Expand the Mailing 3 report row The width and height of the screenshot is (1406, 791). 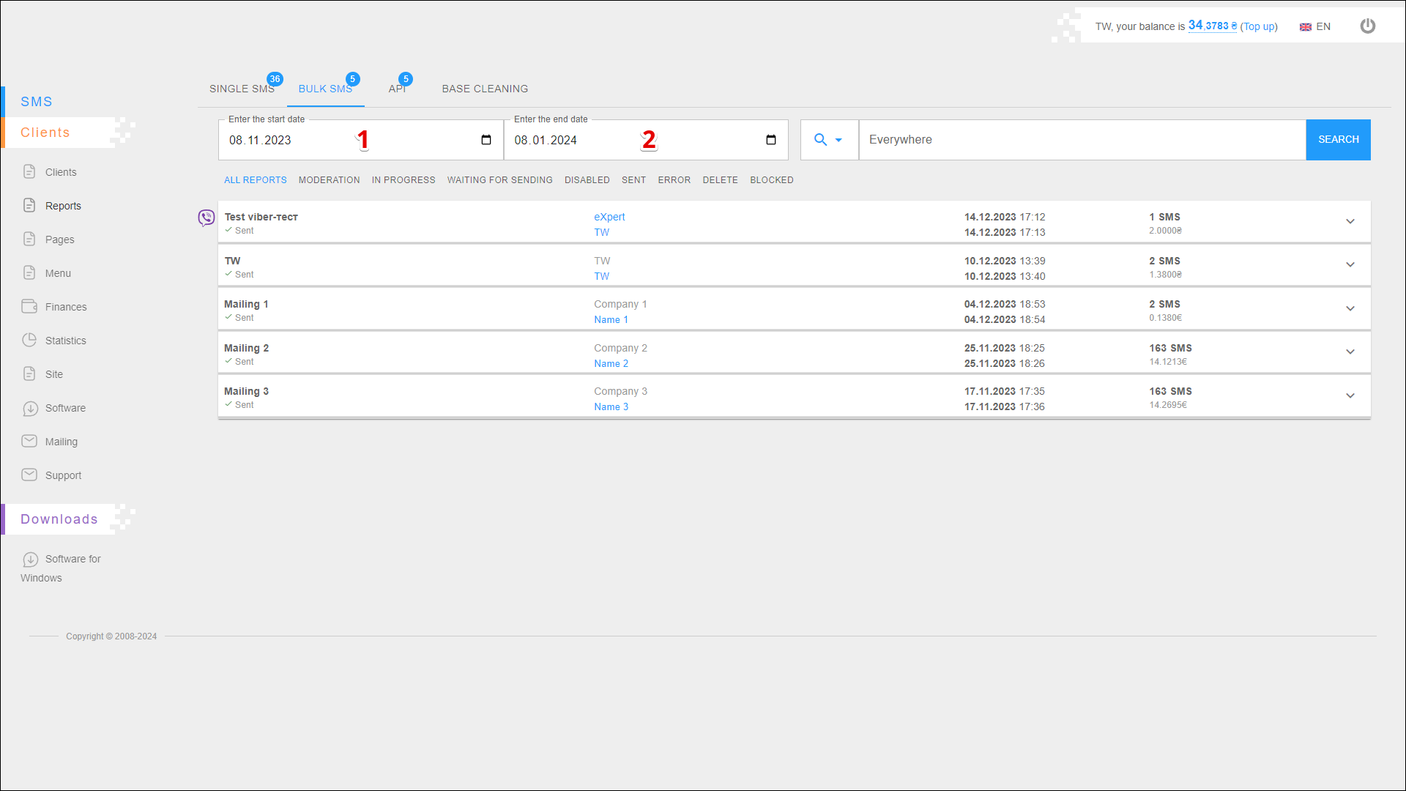point(1350,395)
